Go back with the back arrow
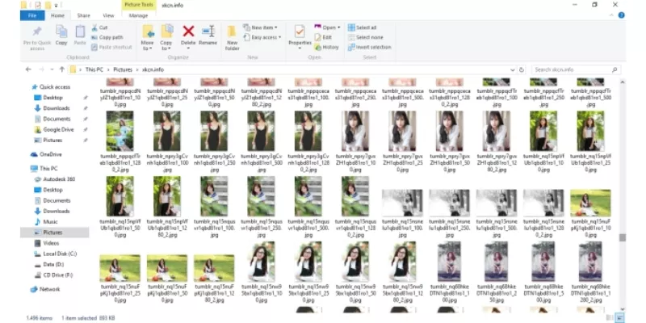This screenshot has height=323, width=646. click(28, 69)
